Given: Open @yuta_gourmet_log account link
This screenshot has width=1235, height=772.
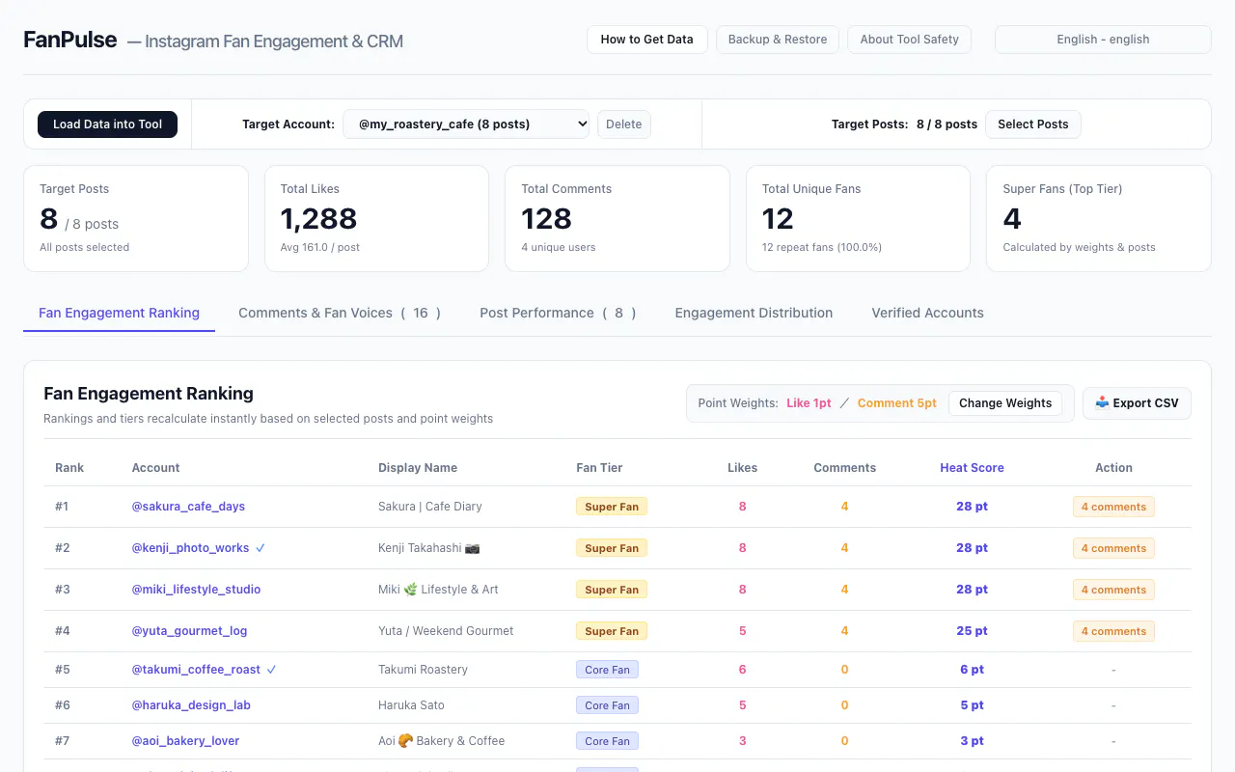Looking at the screenshot, I should 189,631.
